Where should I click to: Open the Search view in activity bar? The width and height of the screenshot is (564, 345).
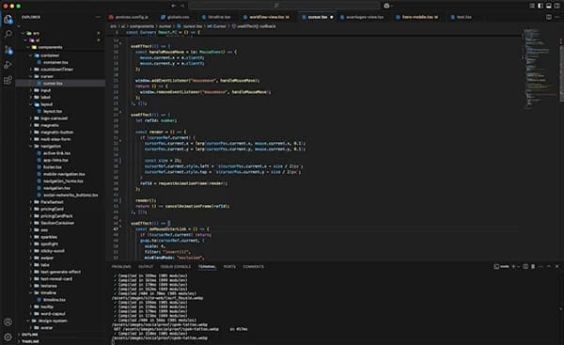(x=8, y=34)
